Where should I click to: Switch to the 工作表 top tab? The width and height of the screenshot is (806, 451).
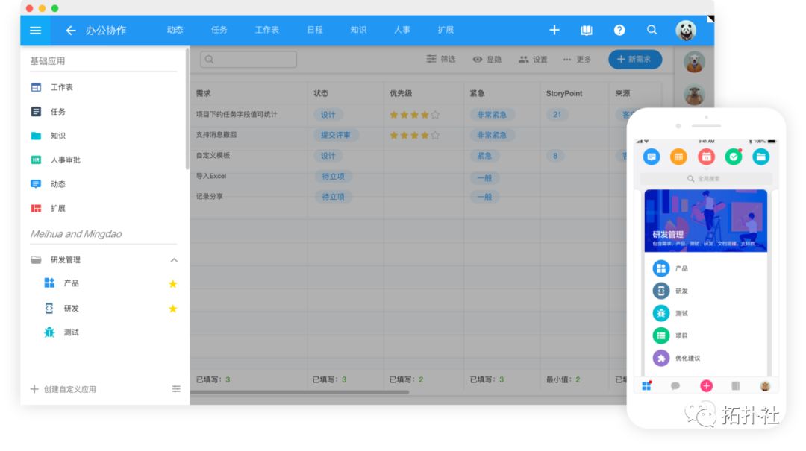click(x=266, y=30)
